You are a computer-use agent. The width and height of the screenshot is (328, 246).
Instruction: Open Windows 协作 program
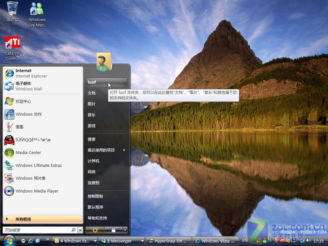click(43, 114)
